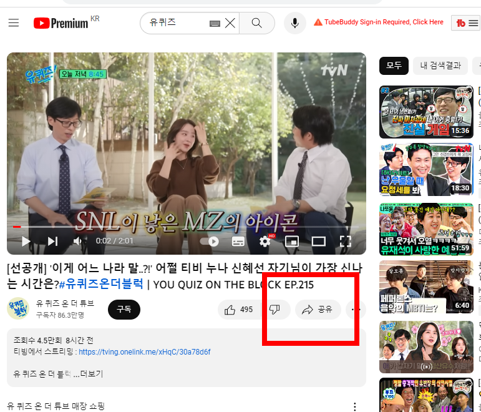Open the tving.onelink.me streaming link
Image resolution: width=481 pixels, height=412 pixels.
pyautogui.click(x=145, y=352)
